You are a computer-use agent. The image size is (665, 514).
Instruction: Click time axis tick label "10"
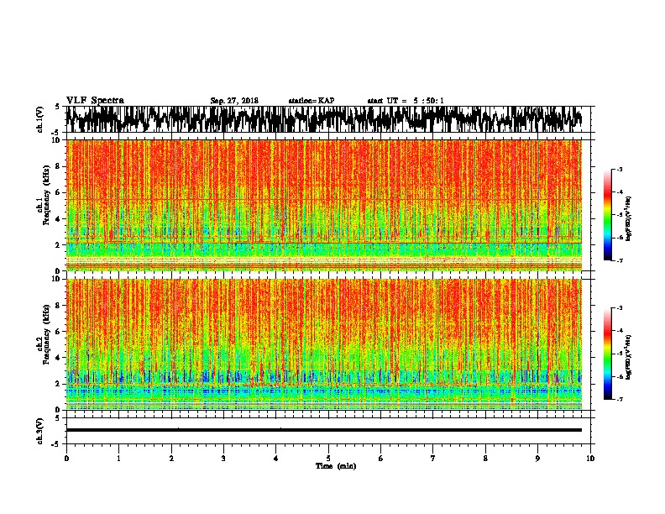click(590, 459)
